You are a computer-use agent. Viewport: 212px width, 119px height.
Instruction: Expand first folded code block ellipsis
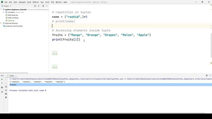click(55, 53)
